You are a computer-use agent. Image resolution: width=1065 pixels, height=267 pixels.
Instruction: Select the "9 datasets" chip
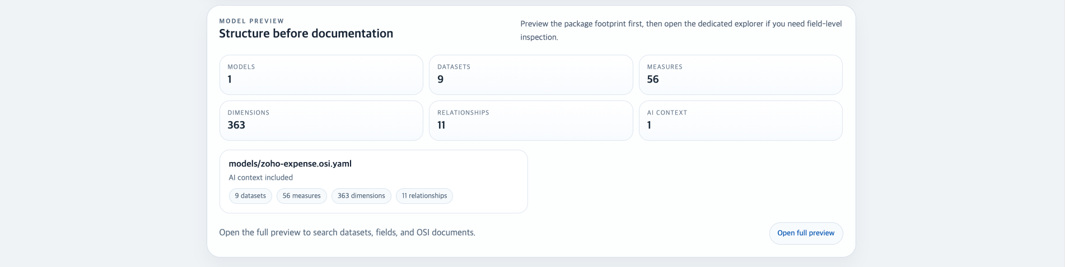250,196
